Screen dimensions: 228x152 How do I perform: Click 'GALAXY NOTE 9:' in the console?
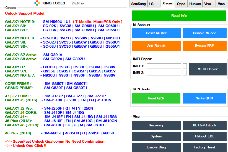click(x=20, y=22)
